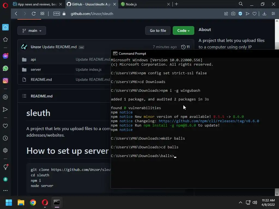The height and width of the screenshot is (209, 279).
Task: Go back to the previous page
Action: pyautogui.click(x=16, y=14)
